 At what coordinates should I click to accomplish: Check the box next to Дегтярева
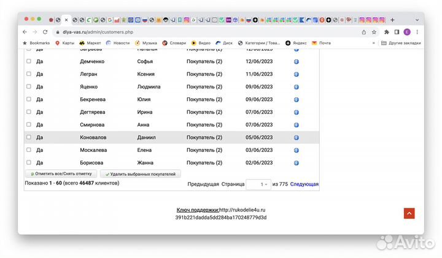click(x=28, y=112)
